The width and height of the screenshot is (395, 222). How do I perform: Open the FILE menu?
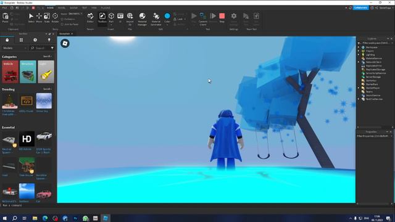(x=4, y=8)
